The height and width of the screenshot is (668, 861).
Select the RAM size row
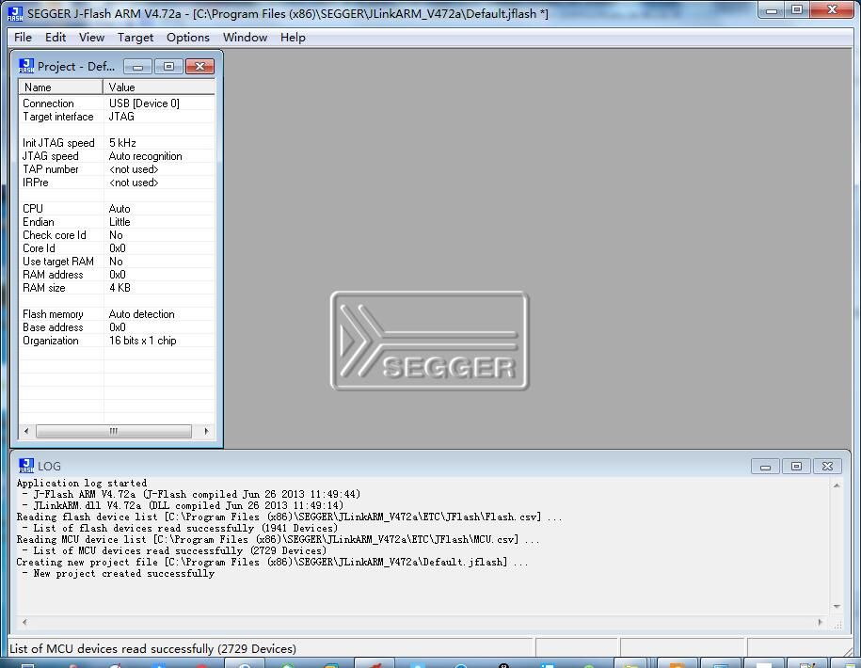point(117,288)
